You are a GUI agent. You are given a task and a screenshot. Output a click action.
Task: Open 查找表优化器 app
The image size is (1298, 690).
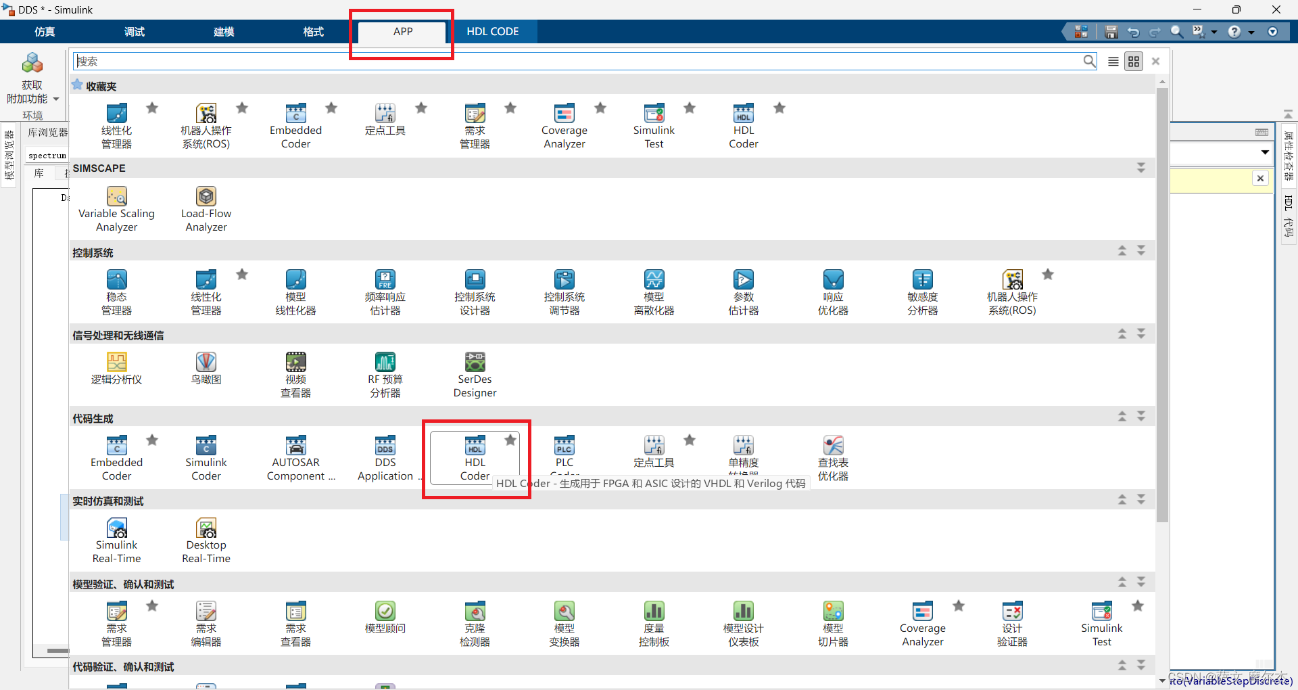(x=833, y=458)
